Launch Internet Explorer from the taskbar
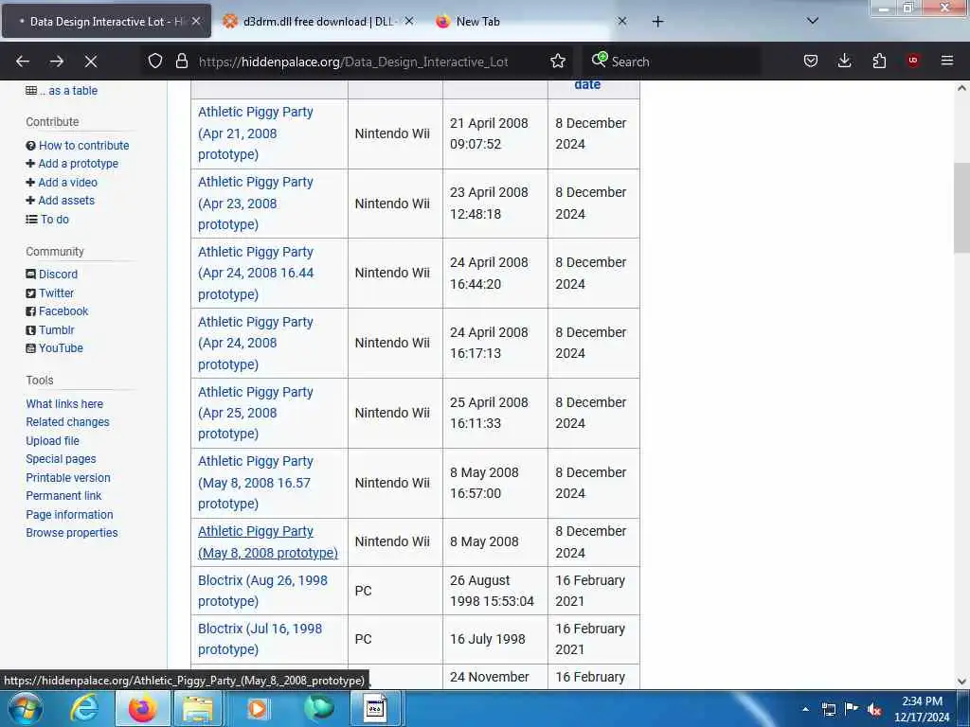The height and width of the screenshot is (727, 970). click(x=83, y=708)
